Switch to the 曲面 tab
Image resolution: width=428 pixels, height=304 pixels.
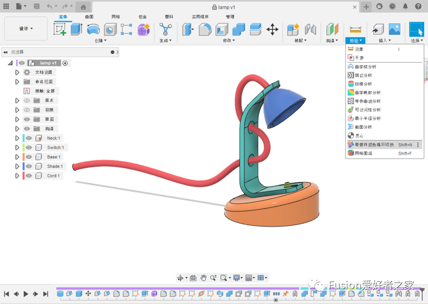(89, 17)
